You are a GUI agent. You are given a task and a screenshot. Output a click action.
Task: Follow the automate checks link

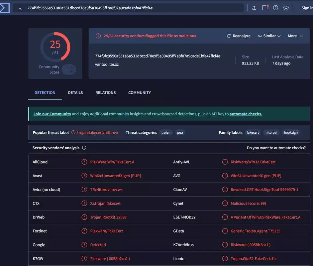[x=246, y=114]
